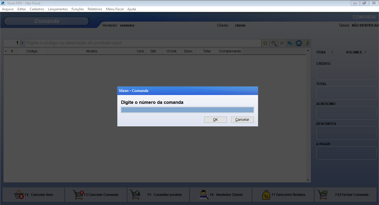Click the table scrollbar up arrow
Viewport: 379px width, 205px height.
coord(308,51)
